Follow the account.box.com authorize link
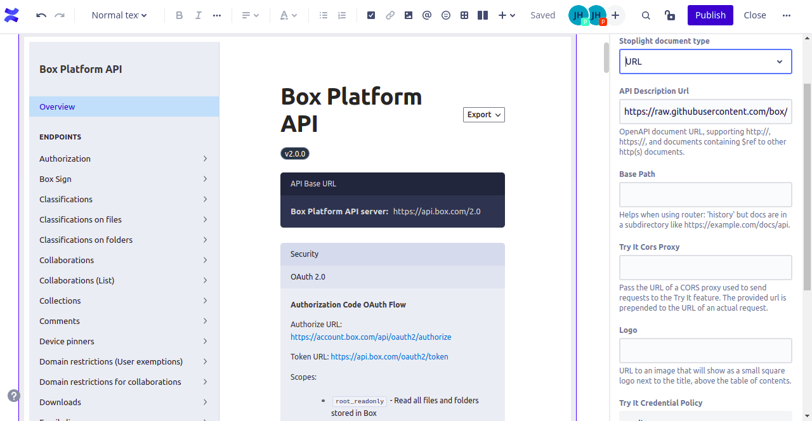812x421 pixels. 371,337
